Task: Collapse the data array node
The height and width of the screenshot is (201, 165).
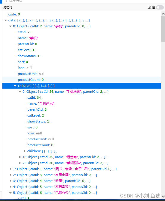Action: tap(6, 20)
